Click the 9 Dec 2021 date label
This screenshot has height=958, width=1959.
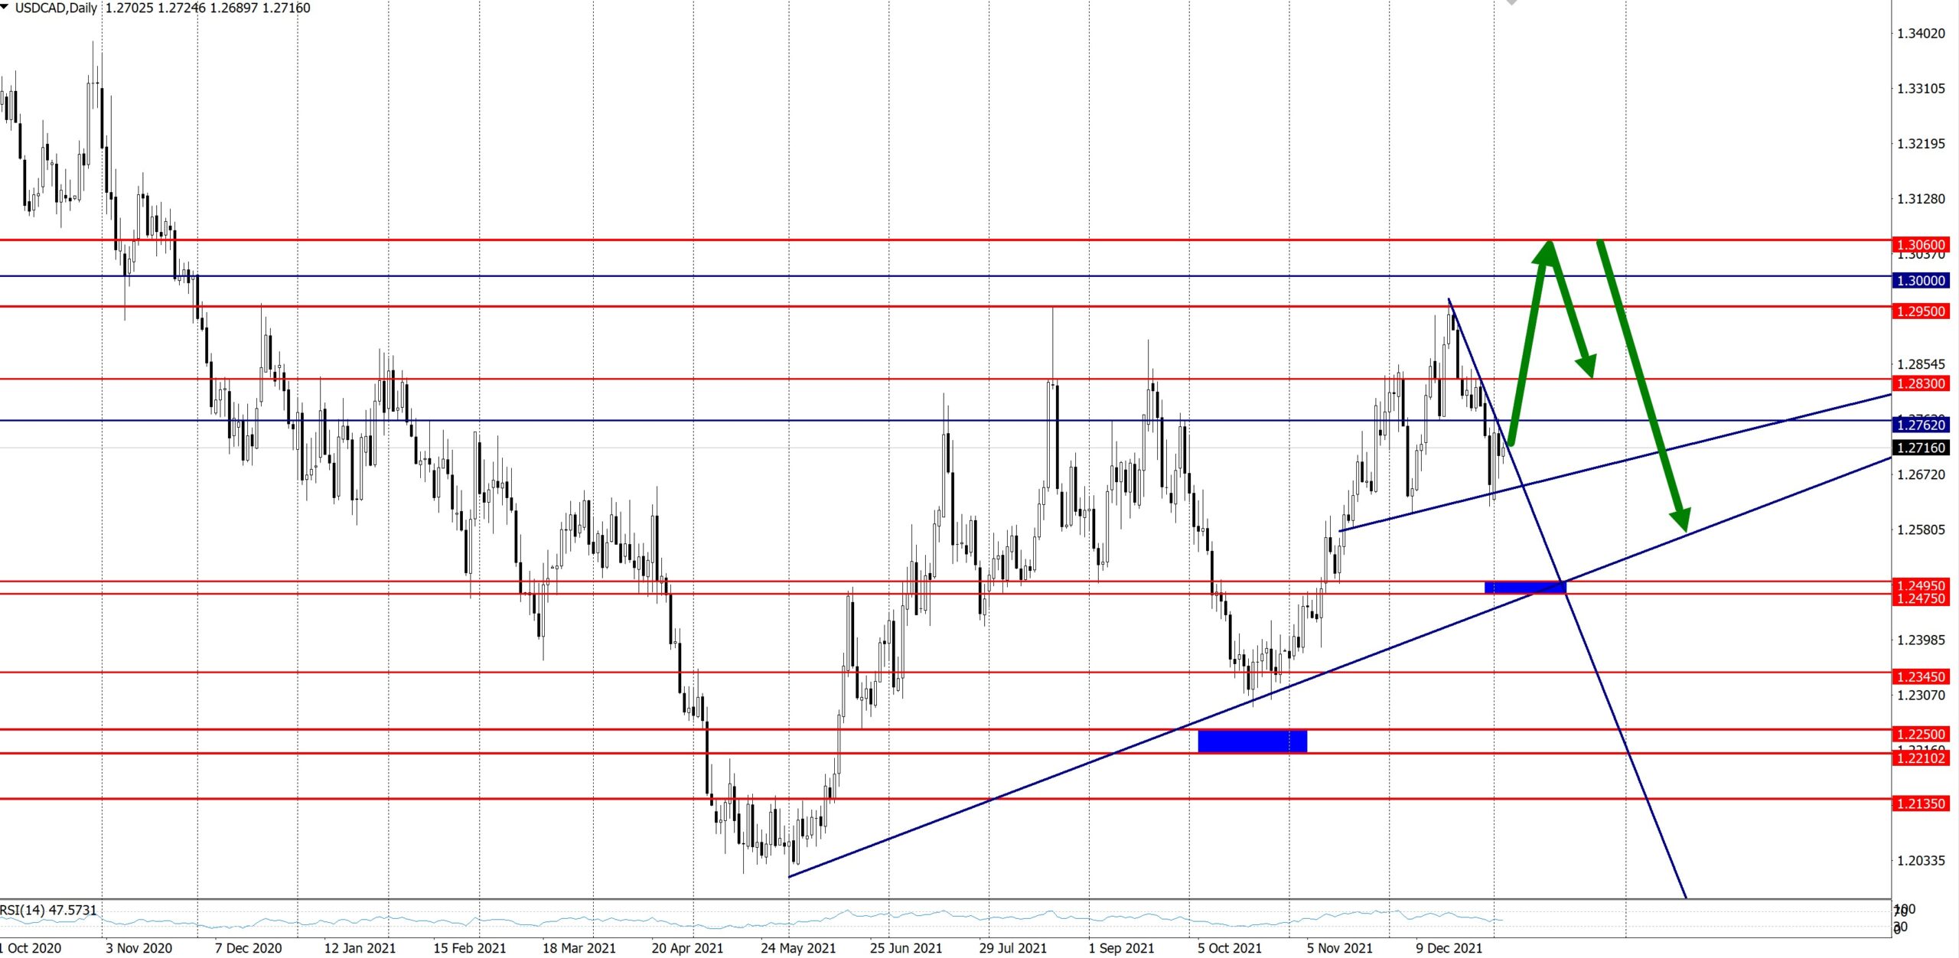(x=1448, y=948)
